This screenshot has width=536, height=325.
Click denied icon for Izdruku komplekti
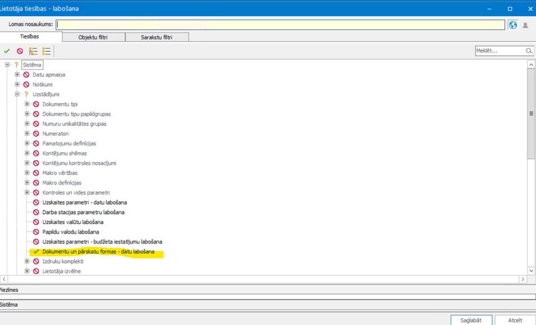click(36, 262)
